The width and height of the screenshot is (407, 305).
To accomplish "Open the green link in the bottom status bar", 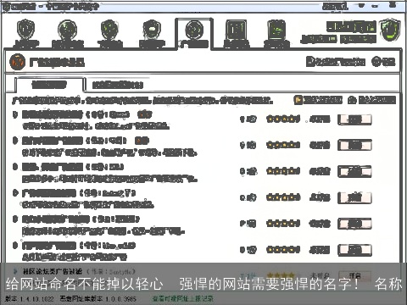I will point(182,298).
